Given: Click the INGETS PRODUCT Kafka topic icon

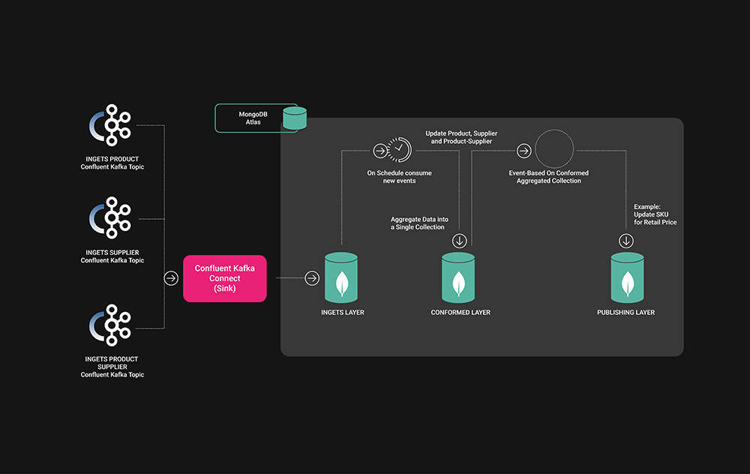Looking at the screenshot, I should (110, 124).
